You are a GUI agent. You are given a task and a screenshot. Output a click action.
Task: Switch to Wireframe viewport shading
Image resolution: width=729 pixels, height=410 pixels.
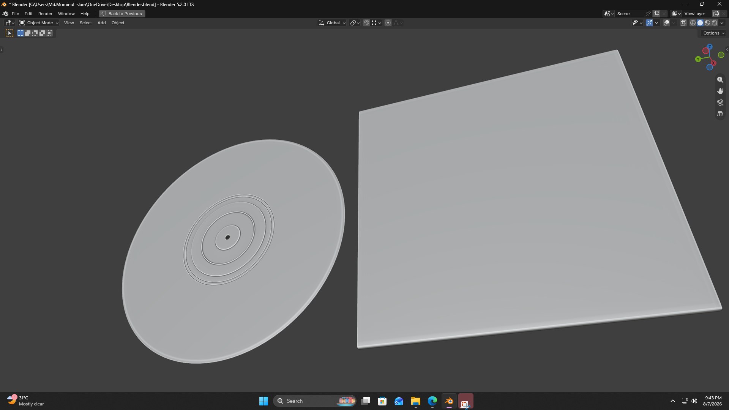pyautogui.click(x=693, y=23)
